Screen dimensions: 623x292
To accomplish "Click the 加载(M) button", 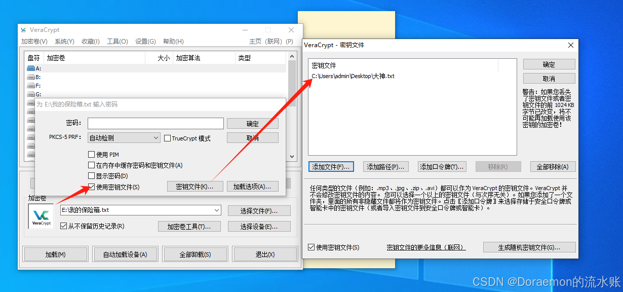I will pyautogui.click(x=56, y=254).
